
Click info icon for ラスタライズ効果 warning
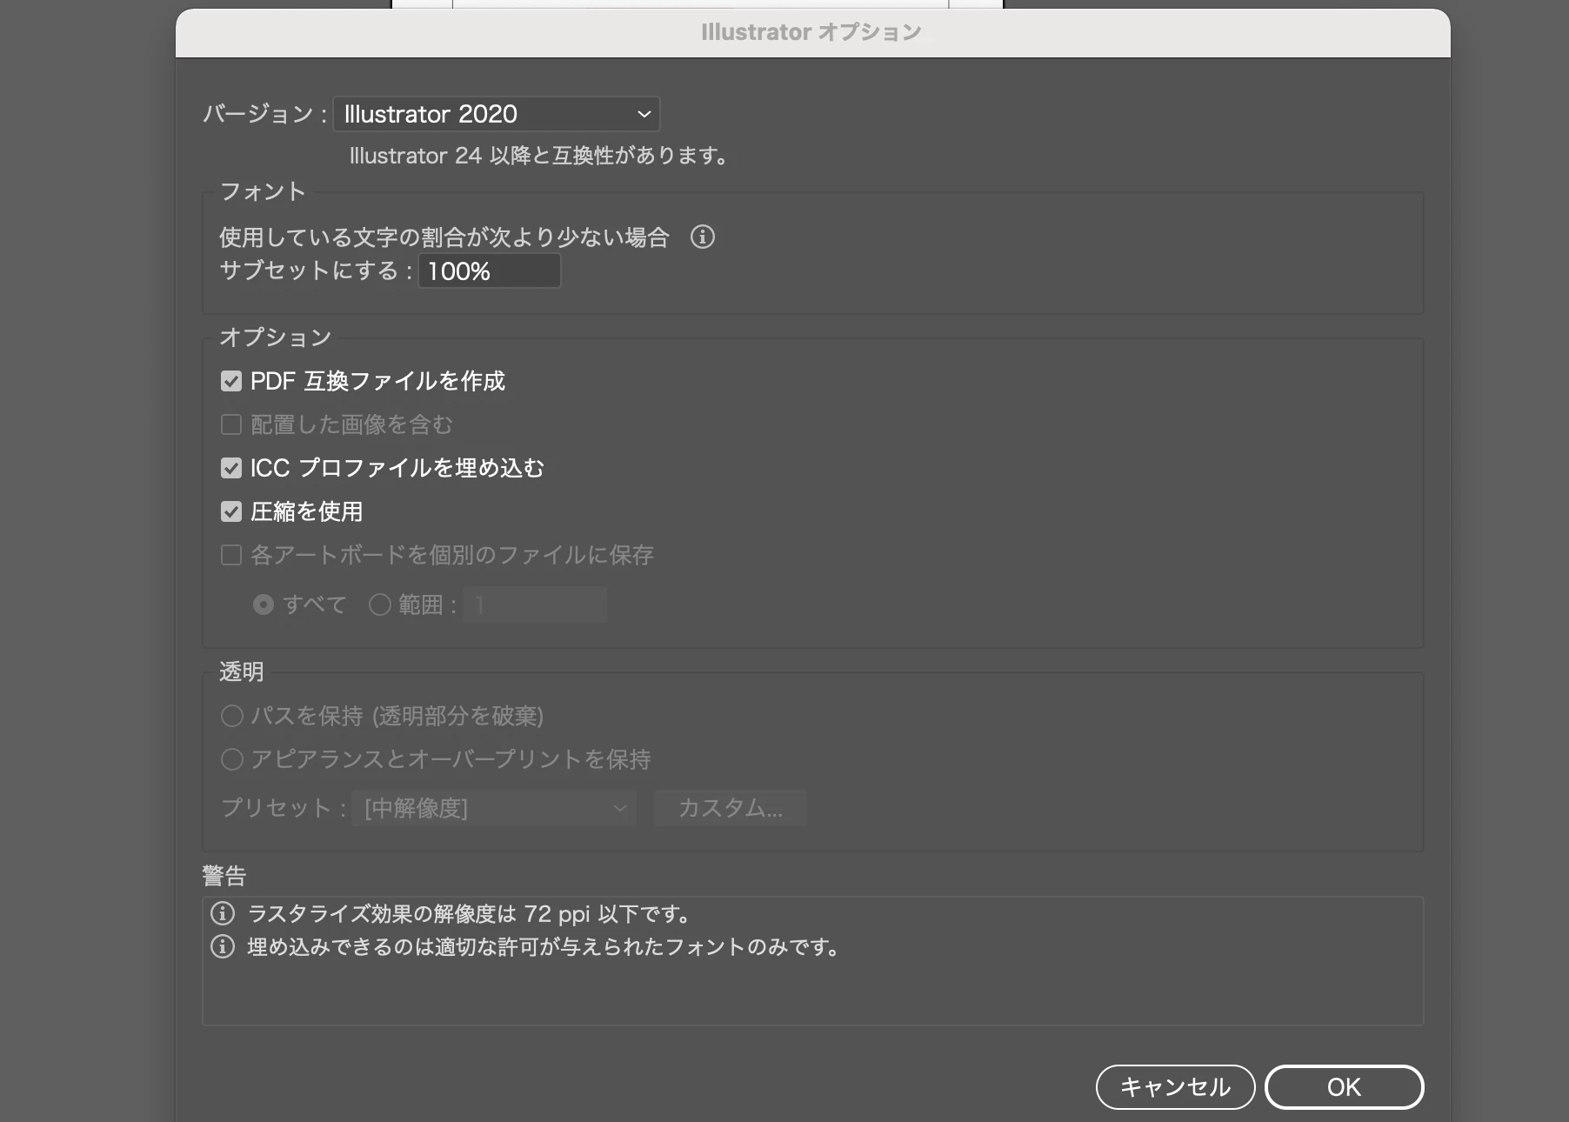223,913
